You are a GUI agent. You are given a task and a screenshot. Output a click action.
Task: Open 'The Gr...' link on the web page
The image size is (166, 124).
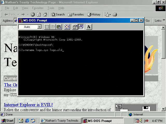click(10, 85)
